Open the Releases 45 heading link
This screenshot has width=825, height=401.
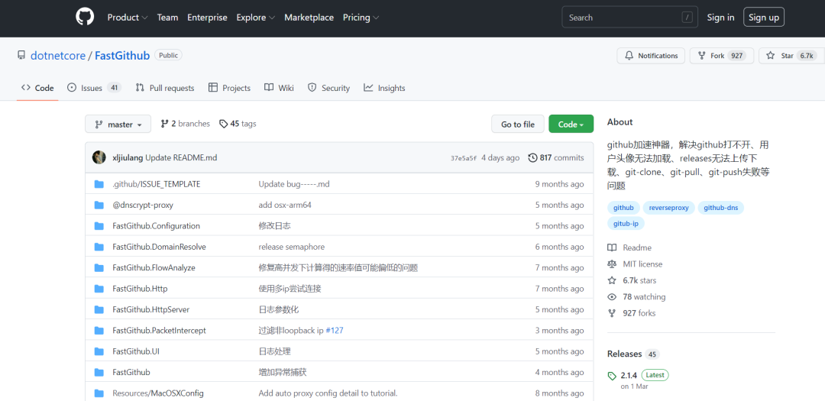[633, 354]
